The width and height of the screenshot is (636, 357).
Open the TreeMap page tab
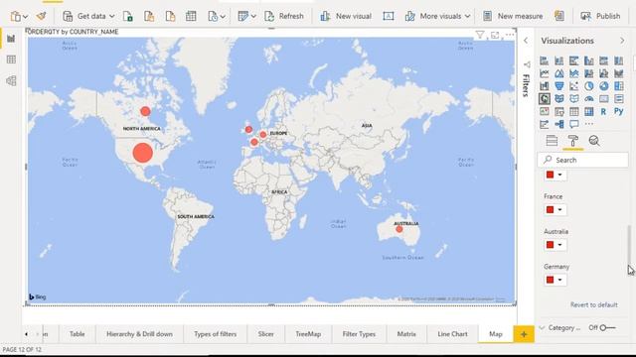pyautogui.click(x=308, y=334)
